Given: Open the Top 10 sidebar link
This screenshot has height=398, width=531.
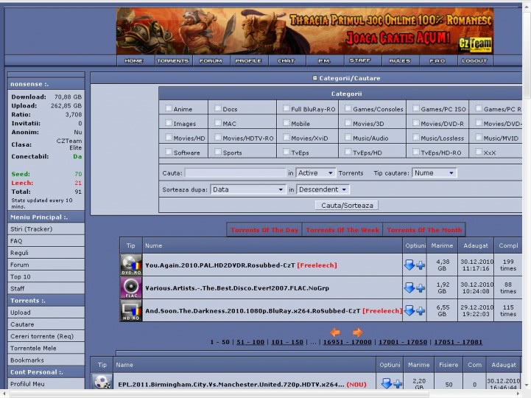Looking at the screenshot, I should [x=21, y=276].
